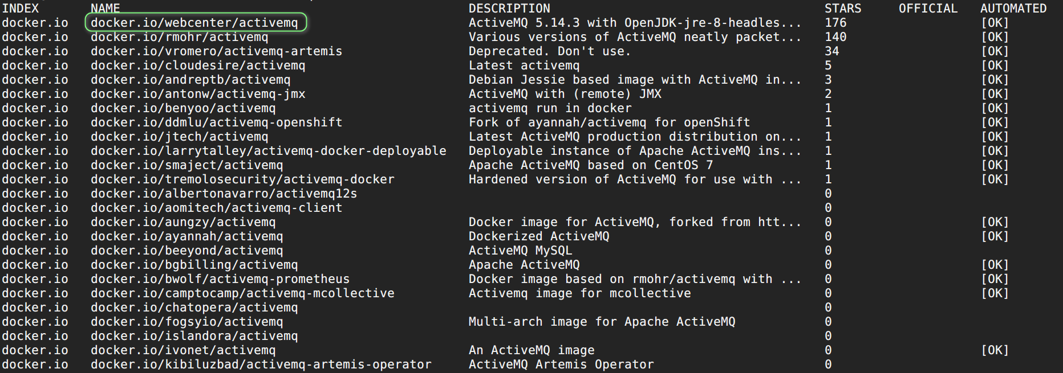The height and width of the screenshot is (373, 1063).
Task: Click docker.io/bgbilling/activemq name
Action: (x=194, y=265)
